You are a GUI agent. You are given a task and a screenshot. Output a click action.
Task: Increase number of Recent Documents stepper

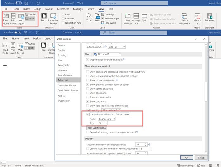point(146,144)
